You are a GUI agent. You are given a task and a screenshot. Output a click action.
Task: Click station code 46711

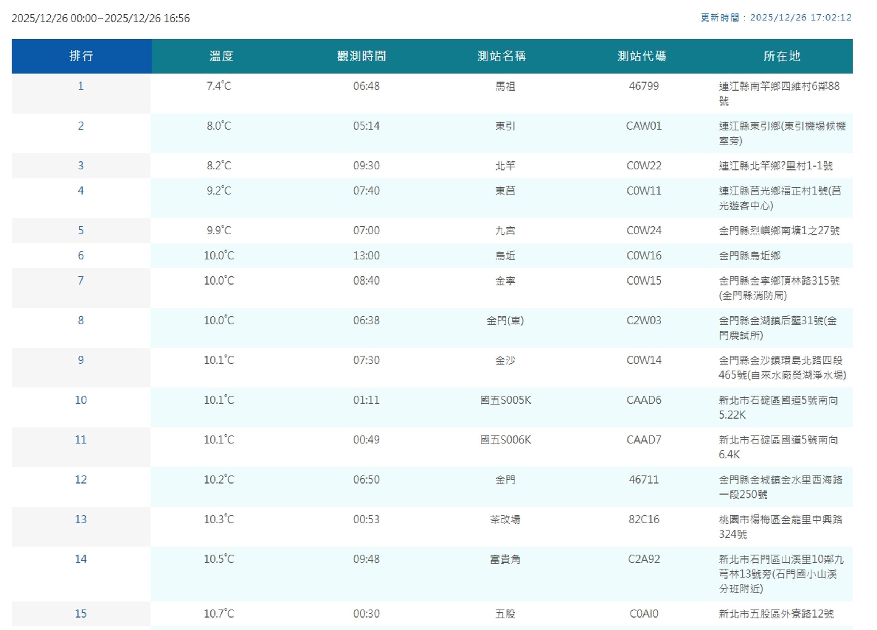(644, 479)
